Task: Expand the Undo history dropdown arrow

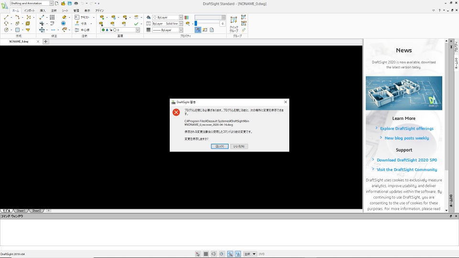Action: [87, 3]
